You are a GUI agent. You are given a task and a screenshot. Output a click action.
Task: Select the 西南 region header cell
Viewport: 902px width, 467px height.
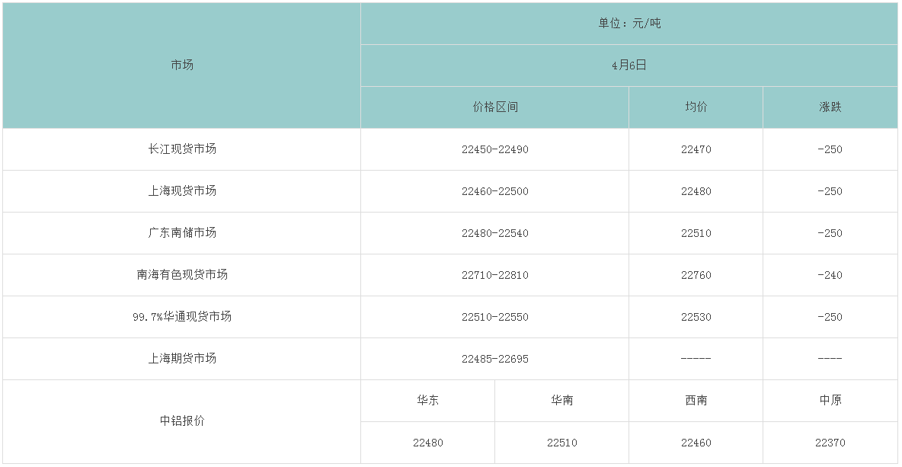coord(696,401)
